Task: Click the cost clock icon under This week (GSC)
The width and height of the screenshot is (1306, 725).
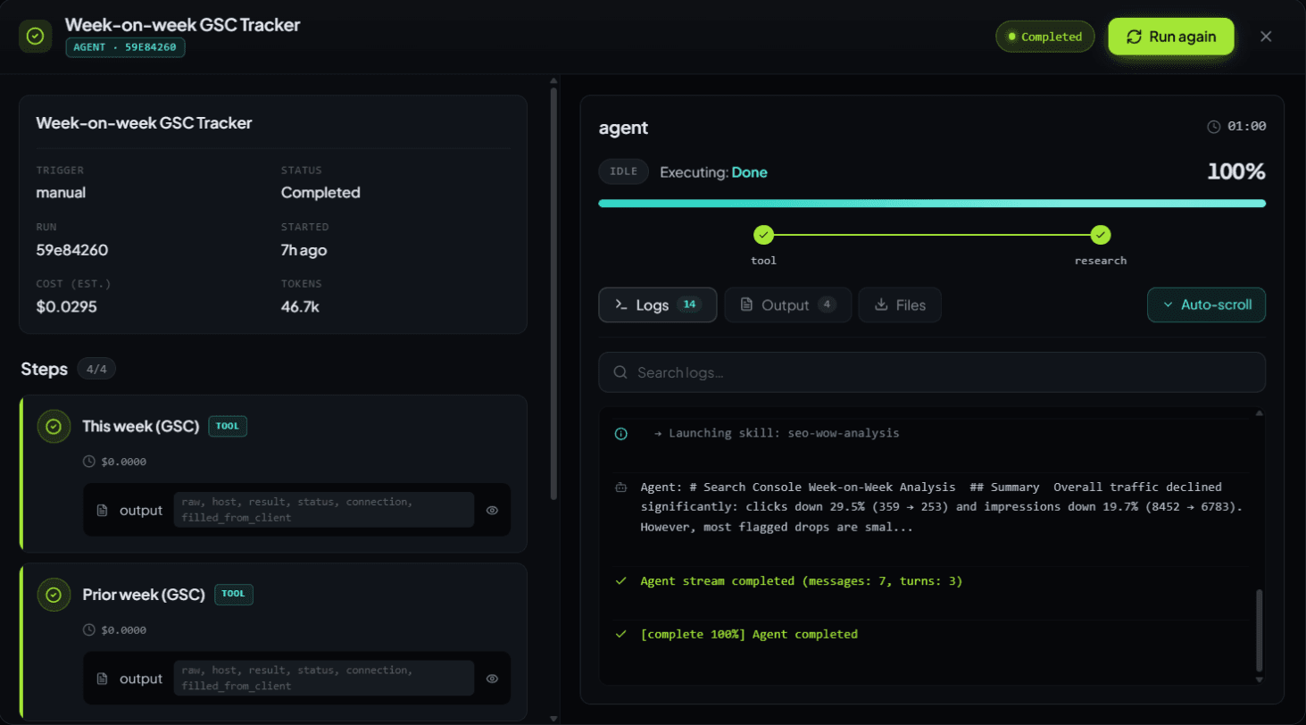Action: point(88,462)
